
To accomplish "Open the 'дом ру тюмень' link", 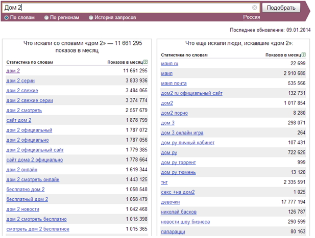I will click(x=178, y=172).
